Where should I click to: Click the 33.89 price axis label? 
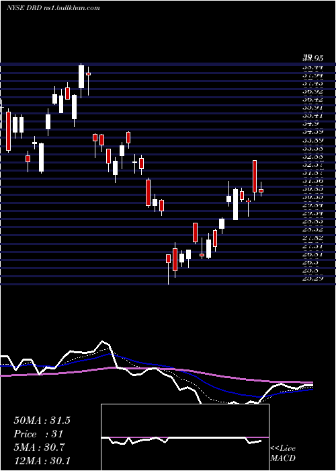(312, 140)
